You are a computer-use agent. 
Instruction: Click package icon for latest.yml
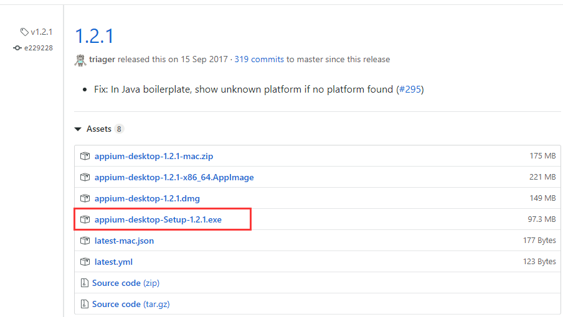tap(85, 262)
